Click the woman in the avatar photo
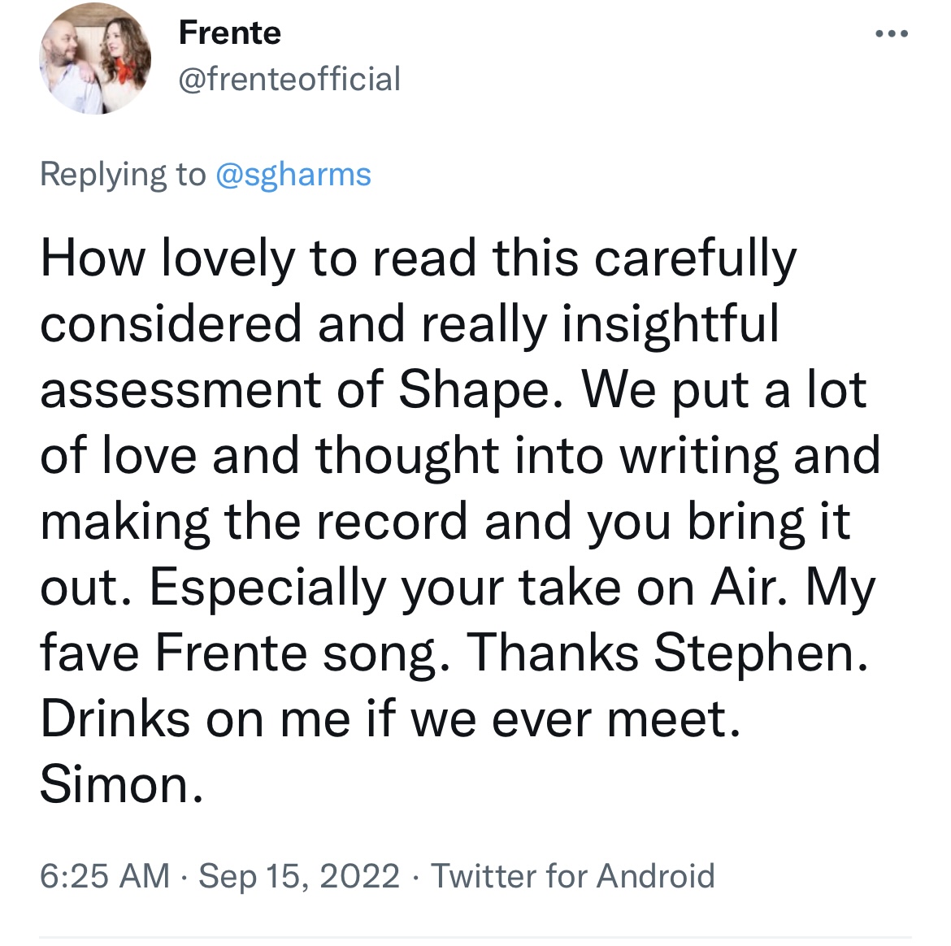Screen dimensions: 951x946 coord(123,55)
